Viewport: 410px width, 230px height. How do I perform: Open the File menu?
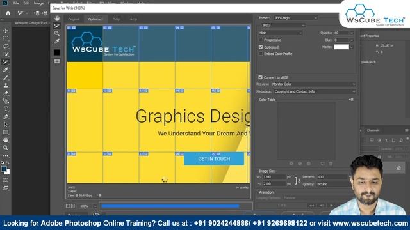pyautogui.click(x=16, y=3)
